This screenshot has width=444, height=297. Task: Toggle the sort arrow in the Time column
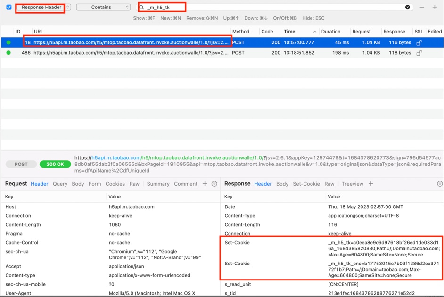314,32
